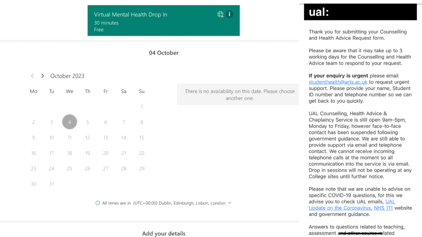The width and height of the screenshot is (422, 237).
Task: Click the info icon on service card
Action: click(230, 14)
